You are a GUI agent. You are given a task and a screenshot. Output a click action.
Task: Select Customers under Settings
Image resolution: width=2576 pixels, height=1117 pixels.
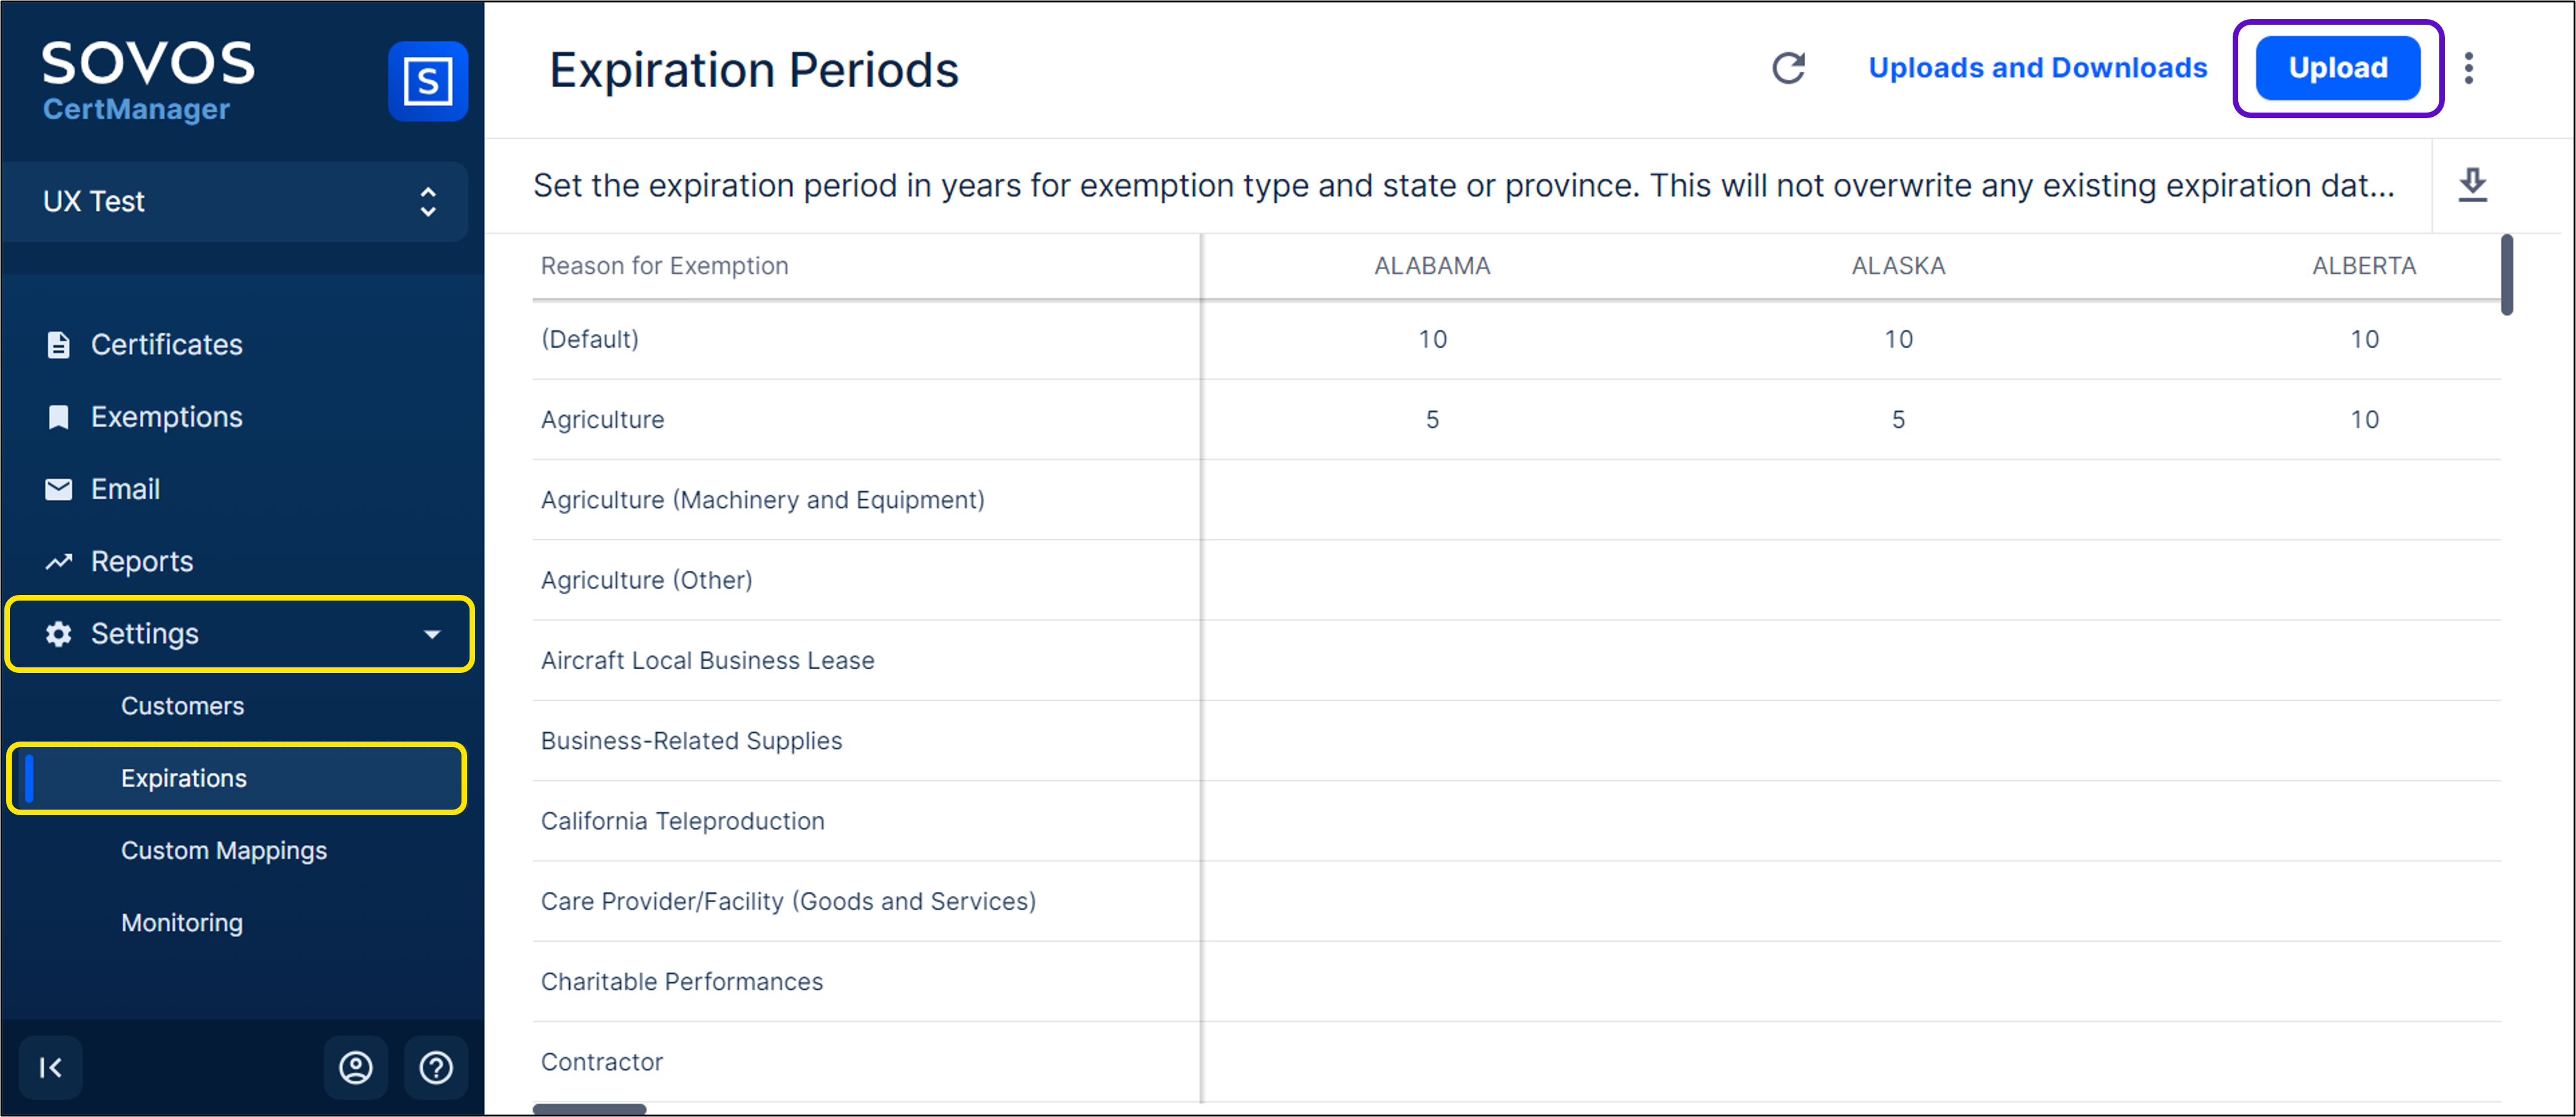pos(182,706)
